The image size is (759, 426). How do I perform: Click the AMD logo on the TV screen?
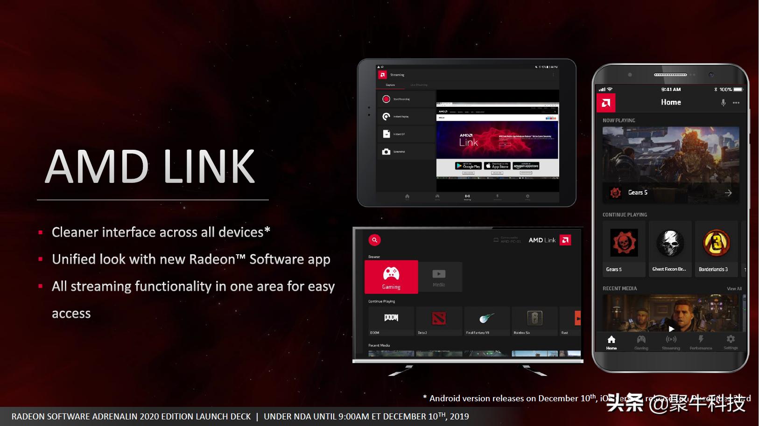pyautogui.click(x=565, y=240)
